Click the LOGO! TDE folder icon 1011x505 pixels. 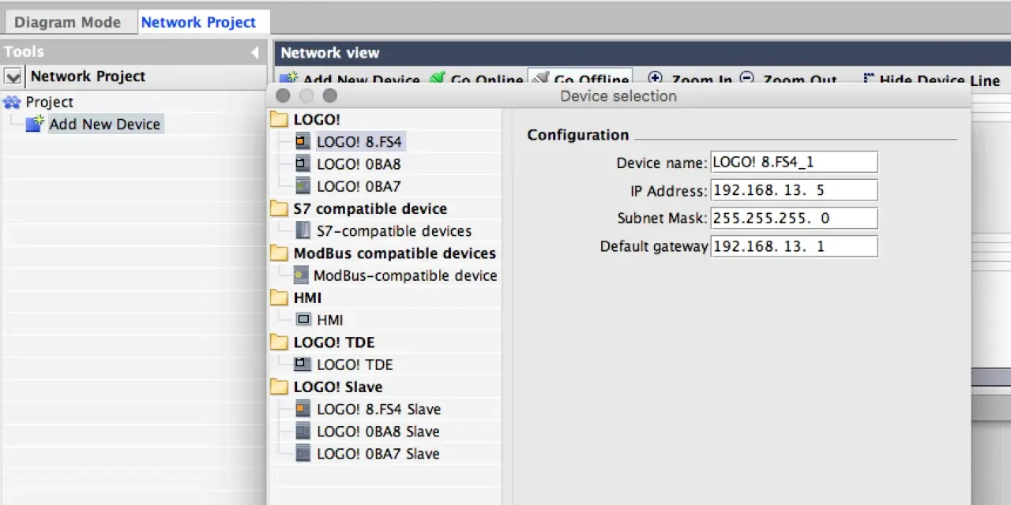point(279,342)
